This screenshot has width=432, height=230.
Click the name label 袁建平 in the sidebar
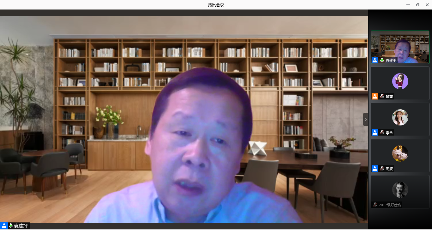(x=391, y=61)
